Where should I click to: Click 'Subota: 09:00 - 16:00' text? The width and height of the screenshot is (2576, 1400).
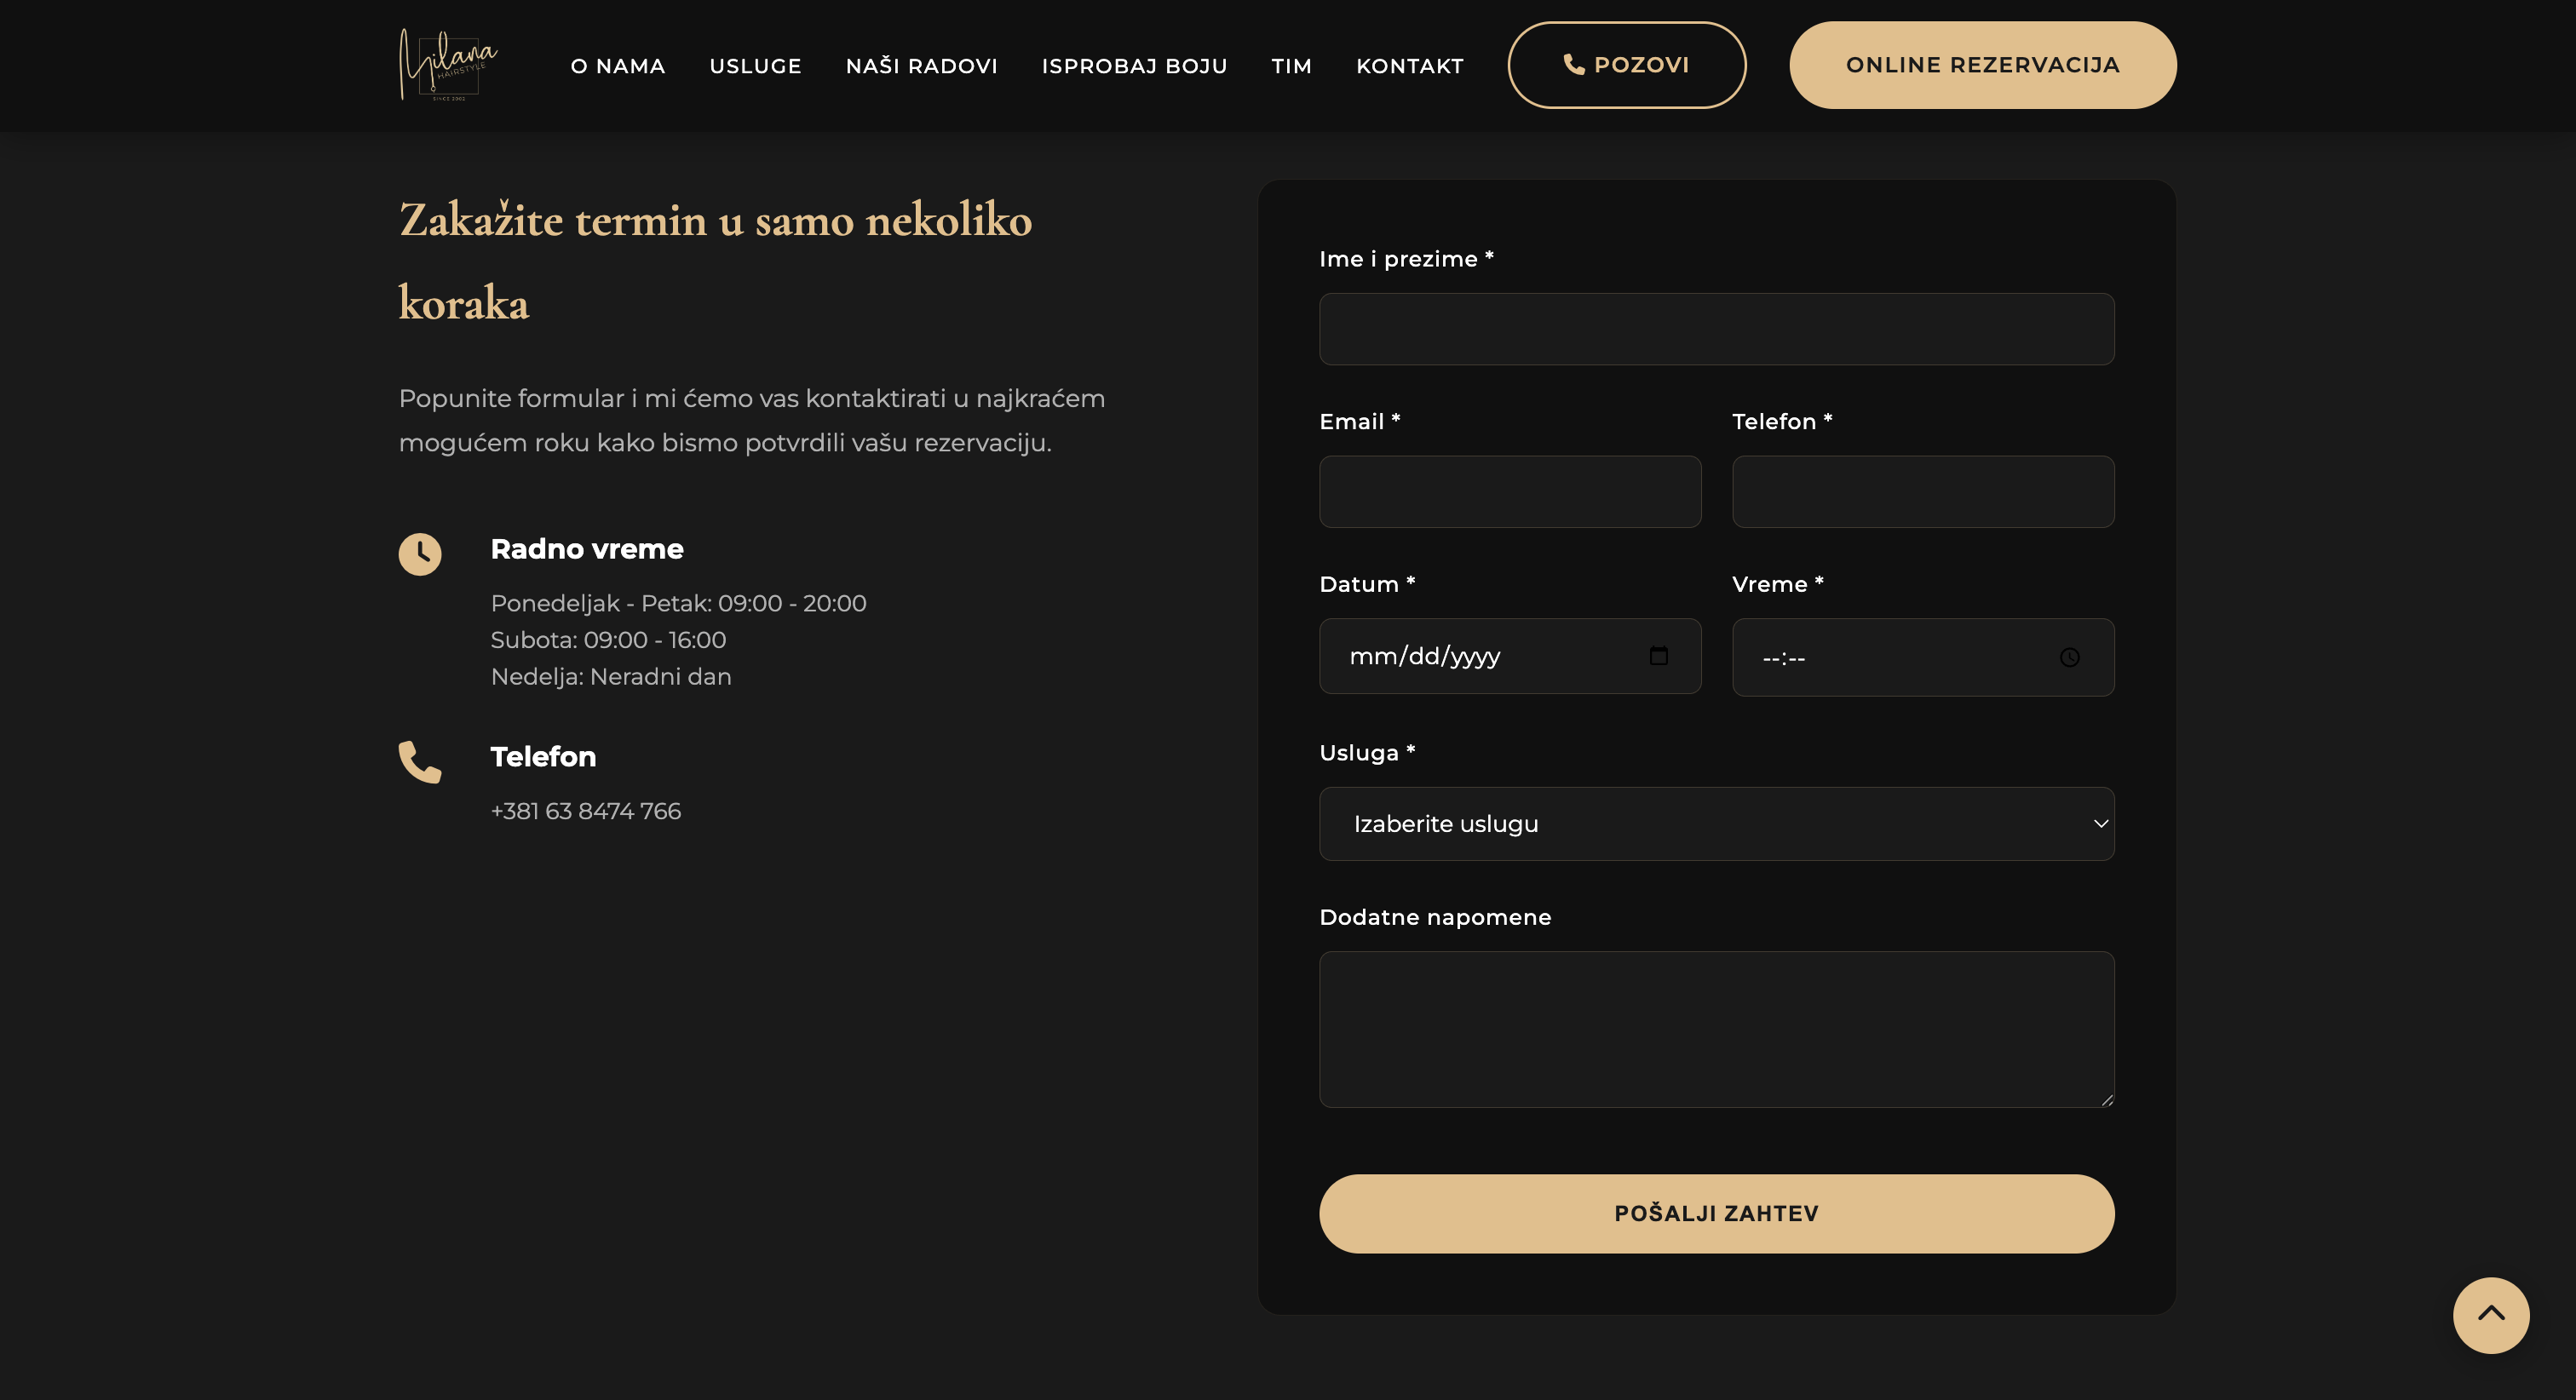tap(608, 640)
